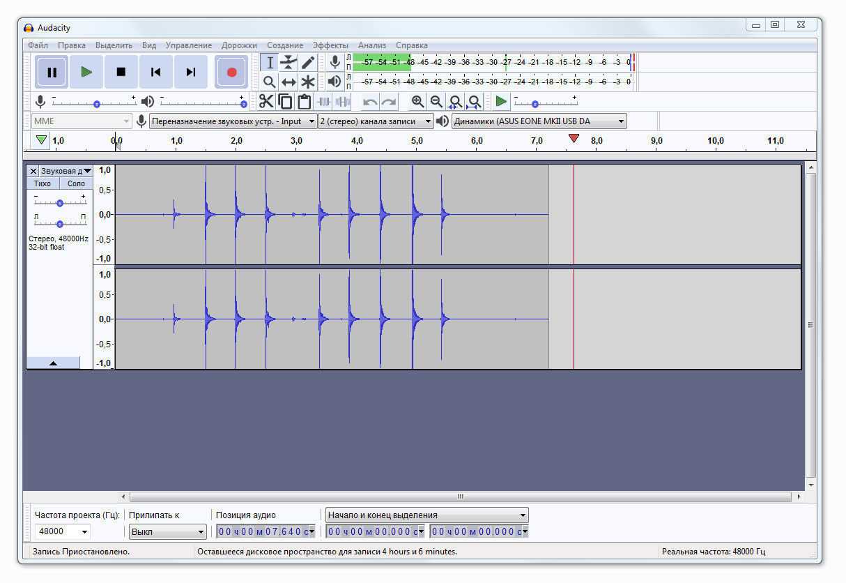The height and width of the screenshot is (583, 846).
Task: Expand the Динамики playback device dropdown
Action: [539, 121]
